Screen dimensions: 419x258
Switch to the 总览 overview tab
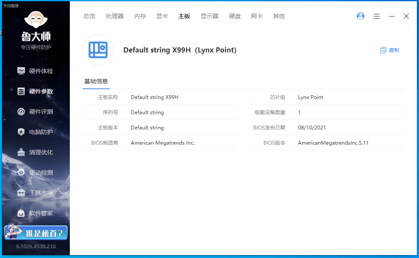[89, 16]
